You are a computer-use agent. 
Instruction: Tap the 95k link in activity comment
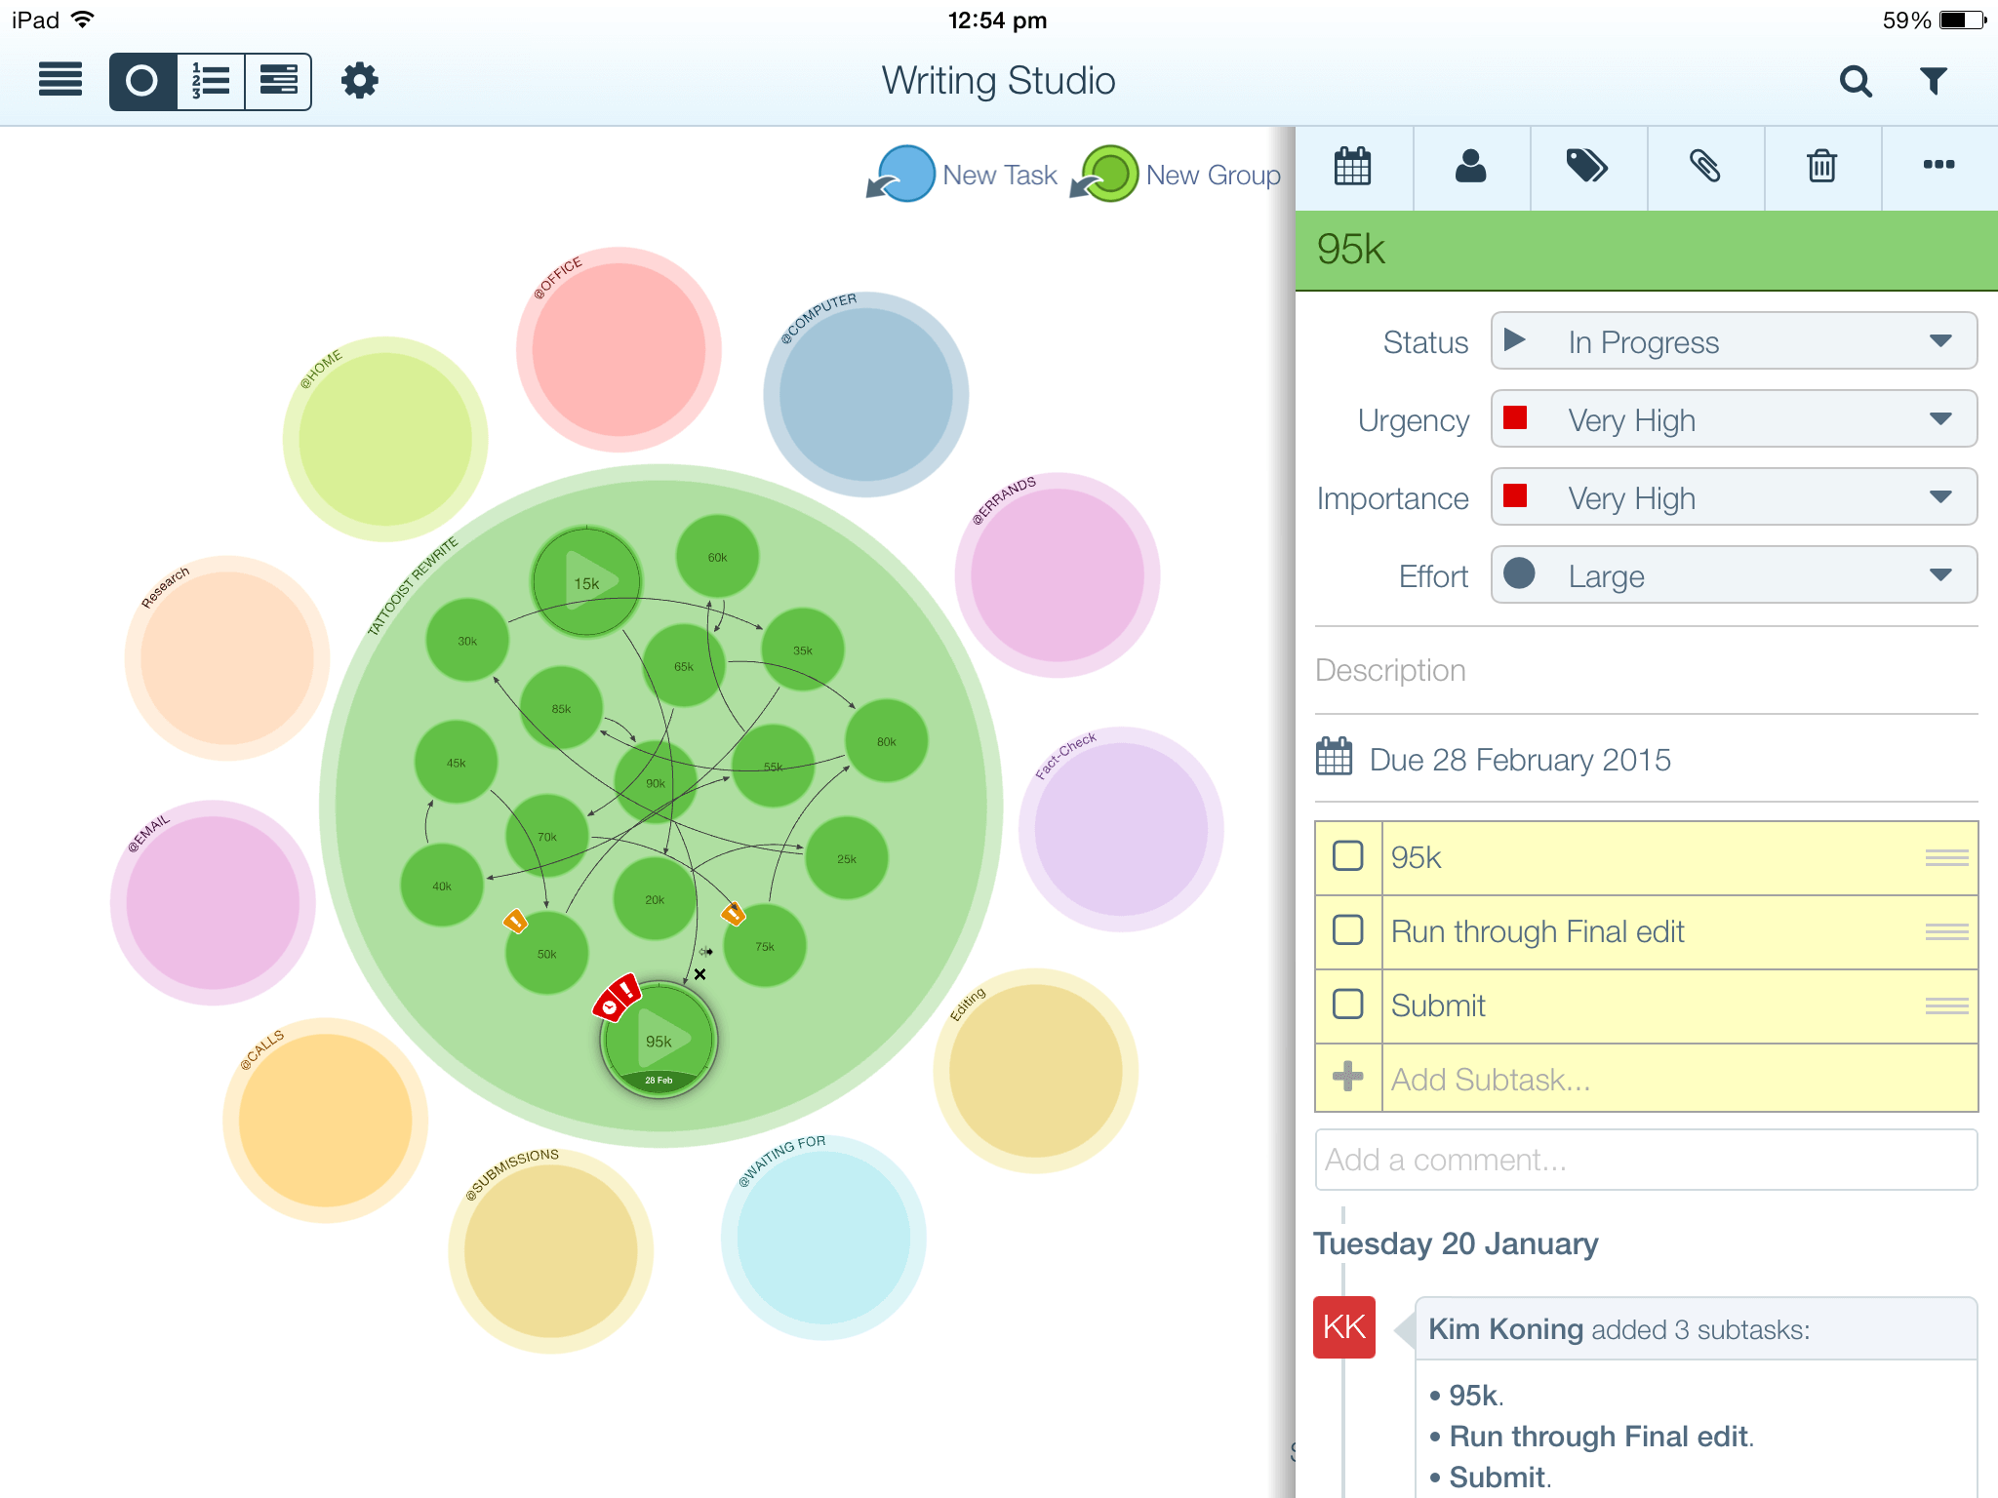1473,1395
